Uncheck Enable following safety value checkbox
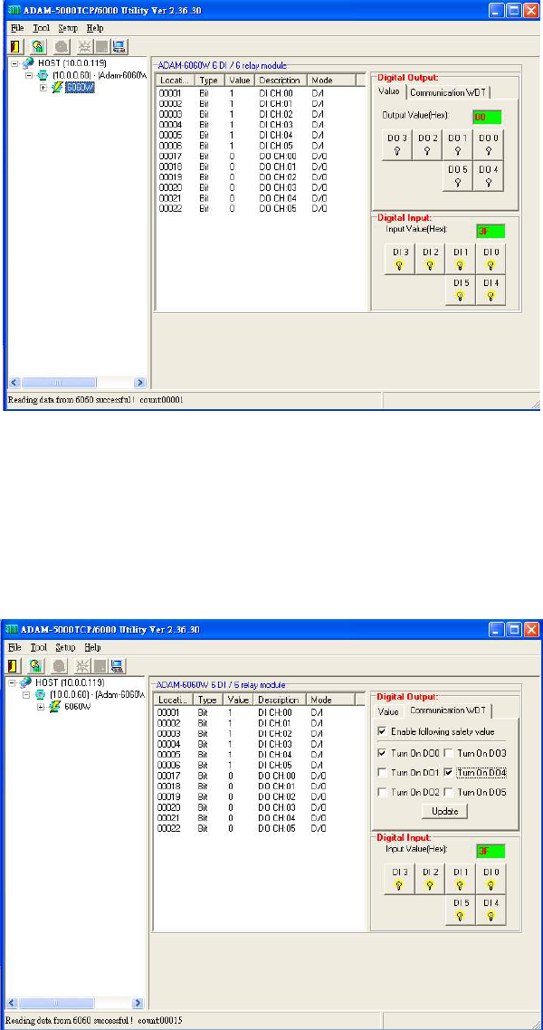This screenshot has width=543, height=1030. tap(382, 731)
